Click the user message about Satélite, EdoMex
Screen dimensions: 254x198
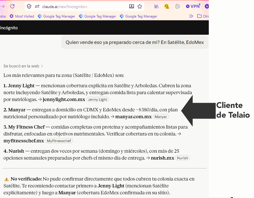coord(134,42)
